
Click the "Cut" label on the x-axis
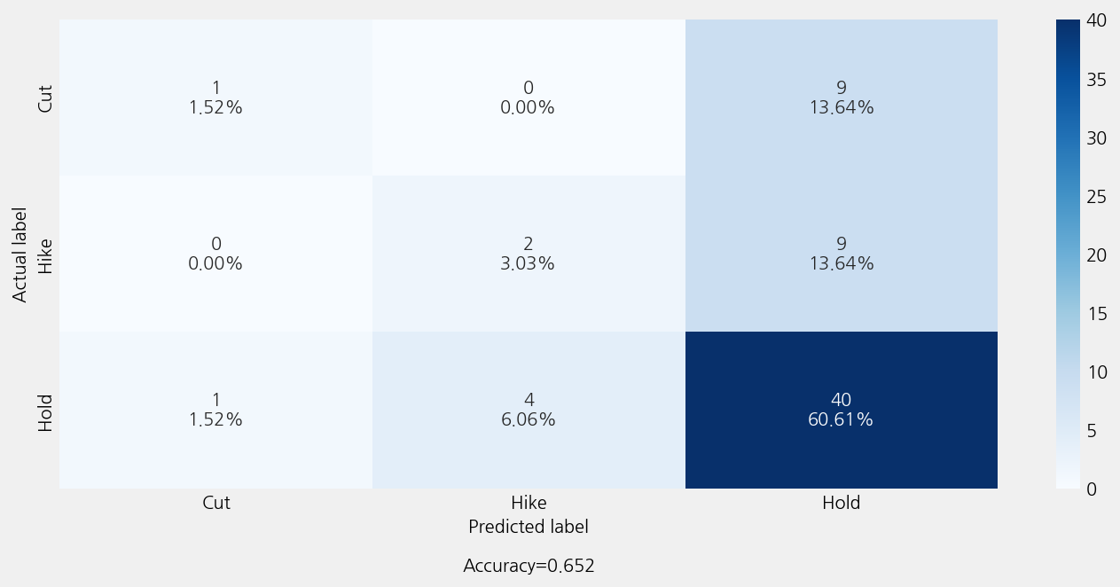[x=215, y=503]
